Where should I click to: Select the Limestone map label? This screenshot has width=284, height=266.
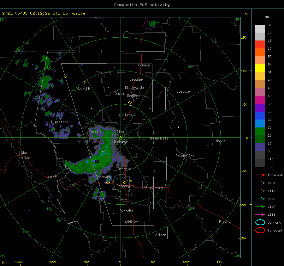click(x=60, y=122)
